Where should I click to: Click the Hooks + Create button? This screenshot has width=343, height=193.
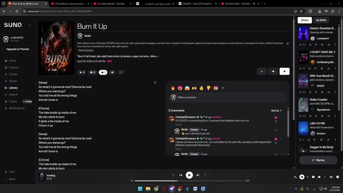point(27,101)
